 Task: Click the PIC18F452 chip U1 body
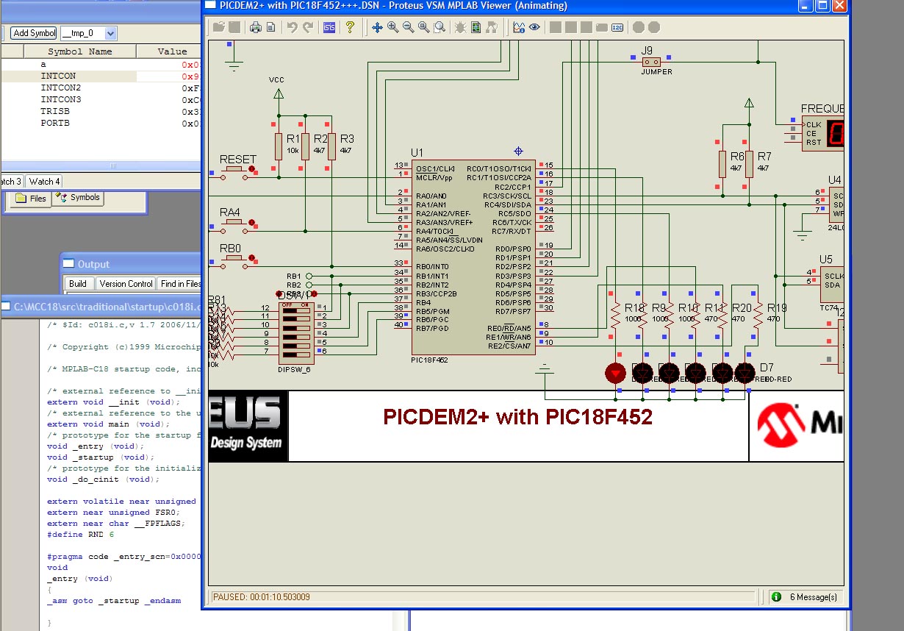point(474,257)
